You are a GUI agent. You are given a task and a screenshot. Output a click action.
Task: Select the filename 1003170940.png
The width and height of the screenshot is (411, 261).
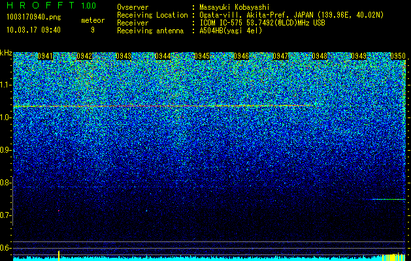tap(34, 18)
